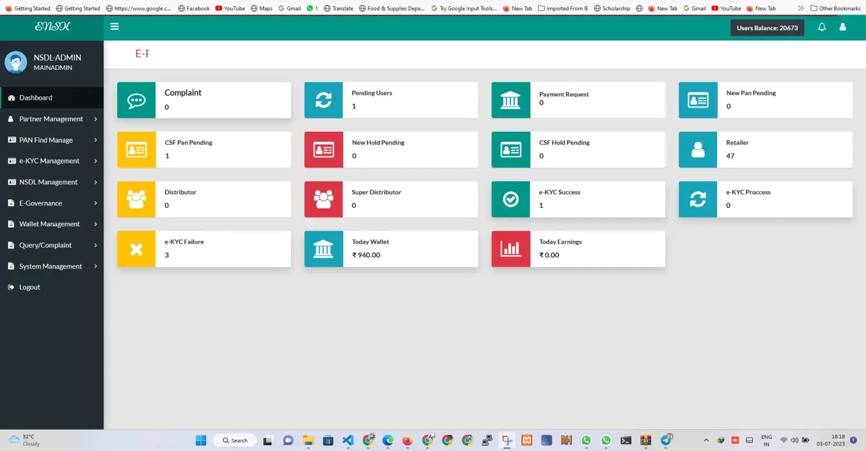Click the Today Earnings bar chart icon
Image resolution: width=866 pixels, height=451 pixels.
point(510,249)
